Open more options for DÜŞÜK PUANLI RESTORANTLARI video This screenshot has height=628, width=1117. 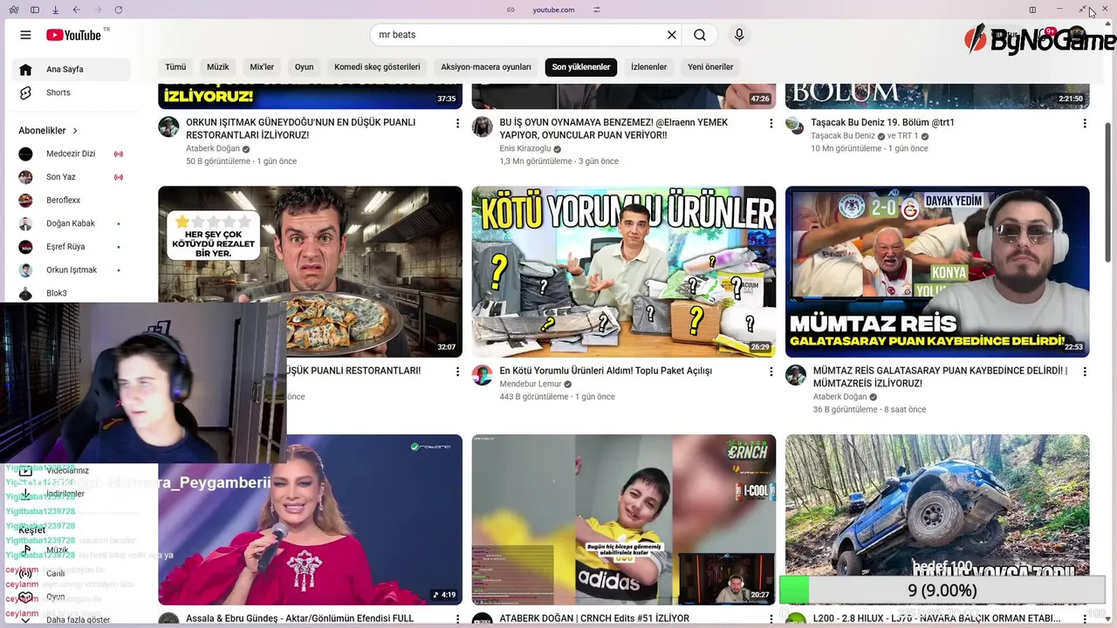(457, 372)
